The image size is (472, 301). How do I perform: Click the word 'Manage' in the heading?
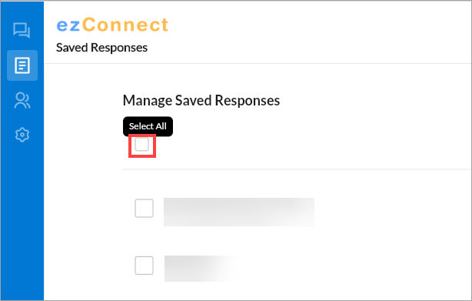pos(147,100)
